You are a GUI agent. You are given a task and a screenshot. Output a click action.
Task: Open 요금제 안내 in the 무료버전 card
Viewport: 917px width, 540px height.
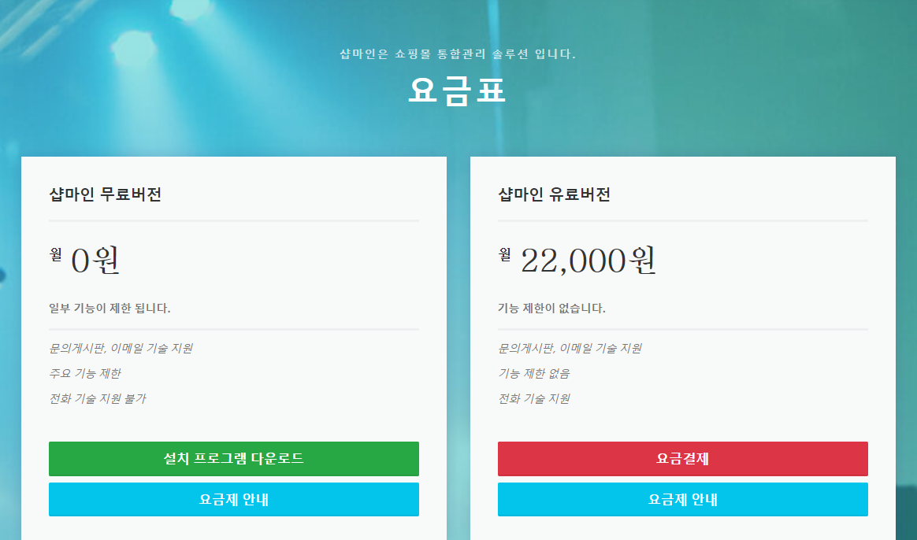click(233, 500)
